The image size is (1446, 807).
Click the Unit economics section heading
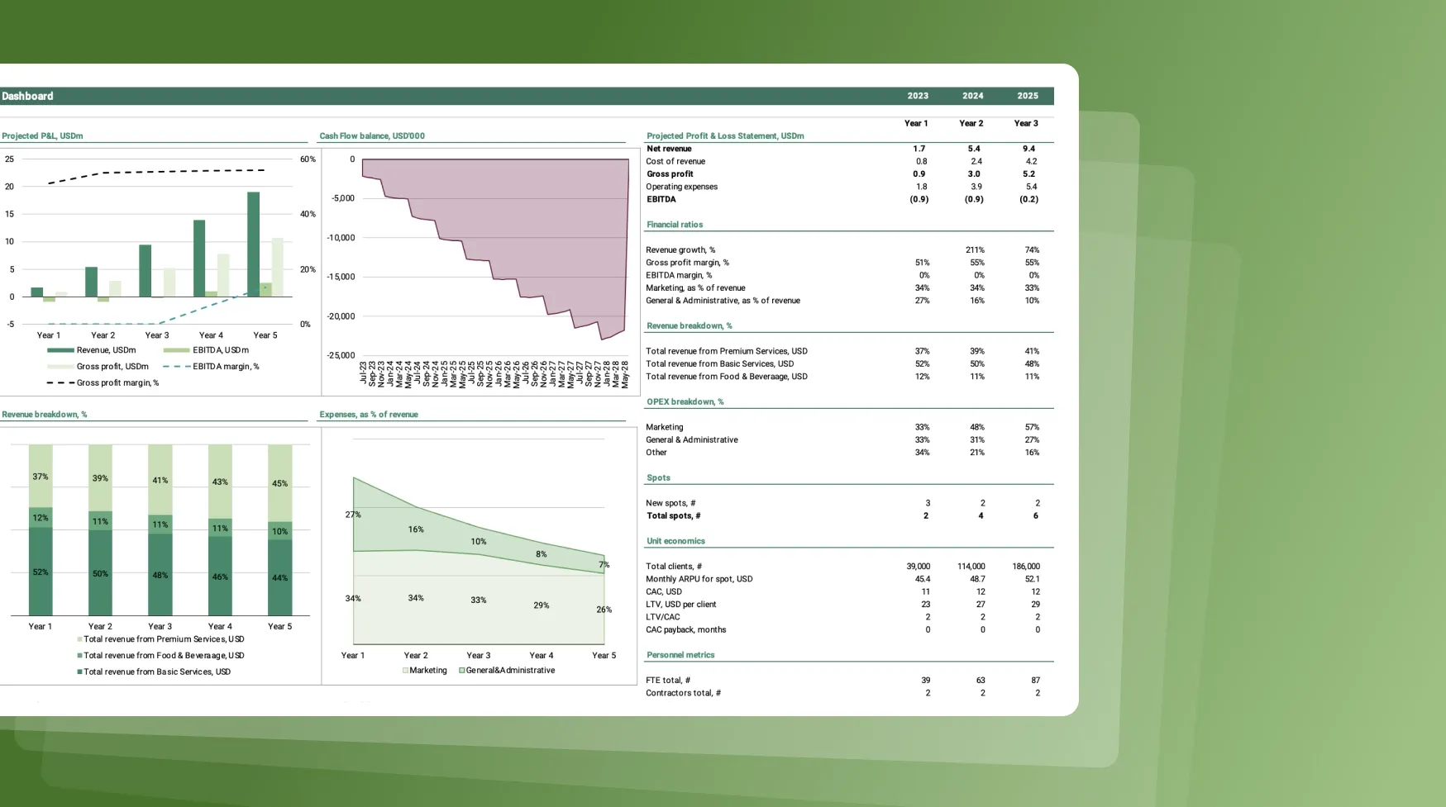click(x=675, y=542)
